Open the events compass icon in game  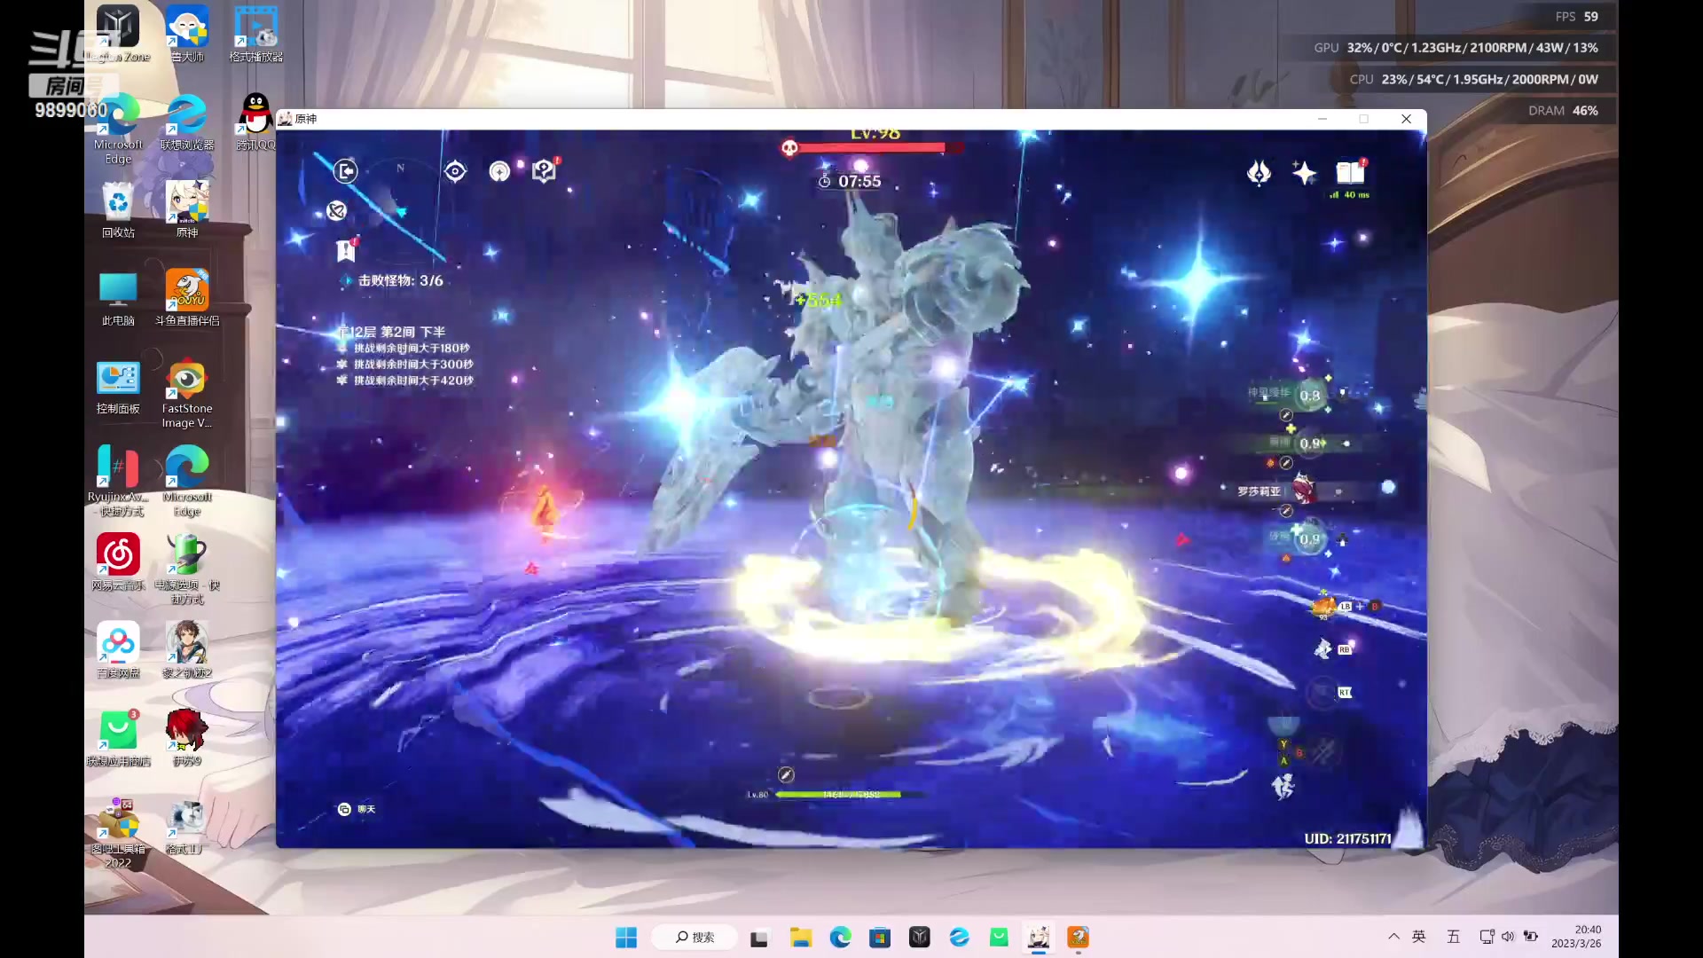(x=499, y=171)
